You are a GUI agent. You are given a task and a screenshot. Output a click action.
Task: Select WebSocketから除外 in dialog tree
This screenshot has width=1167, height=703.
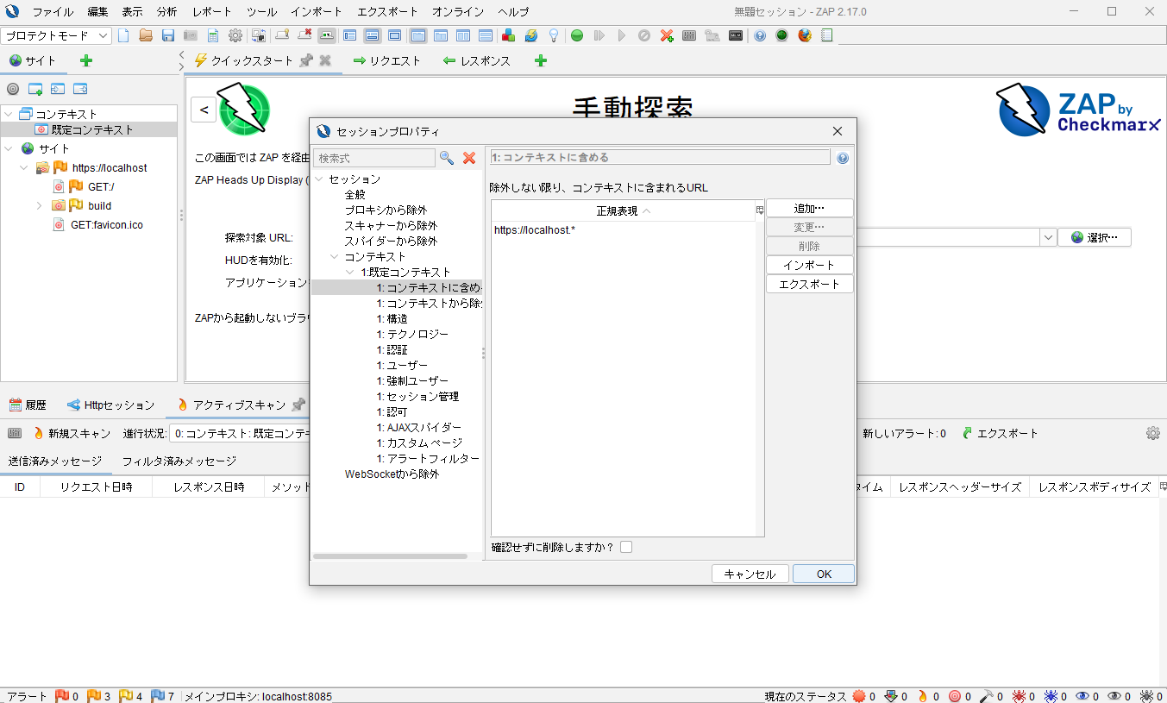click(392, 474)
